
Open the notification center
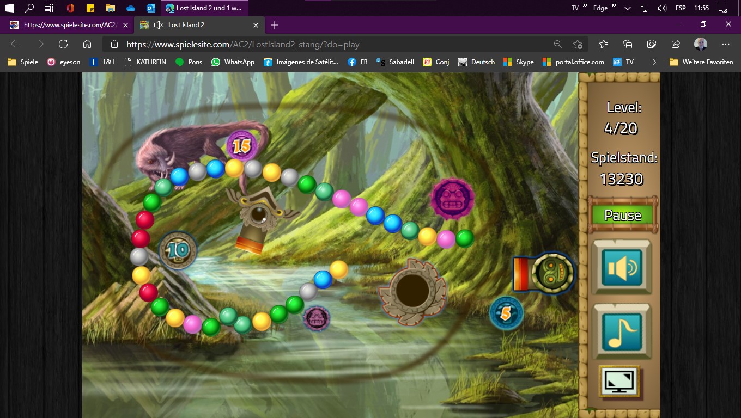pyautogui.click(x=723, y=8)
